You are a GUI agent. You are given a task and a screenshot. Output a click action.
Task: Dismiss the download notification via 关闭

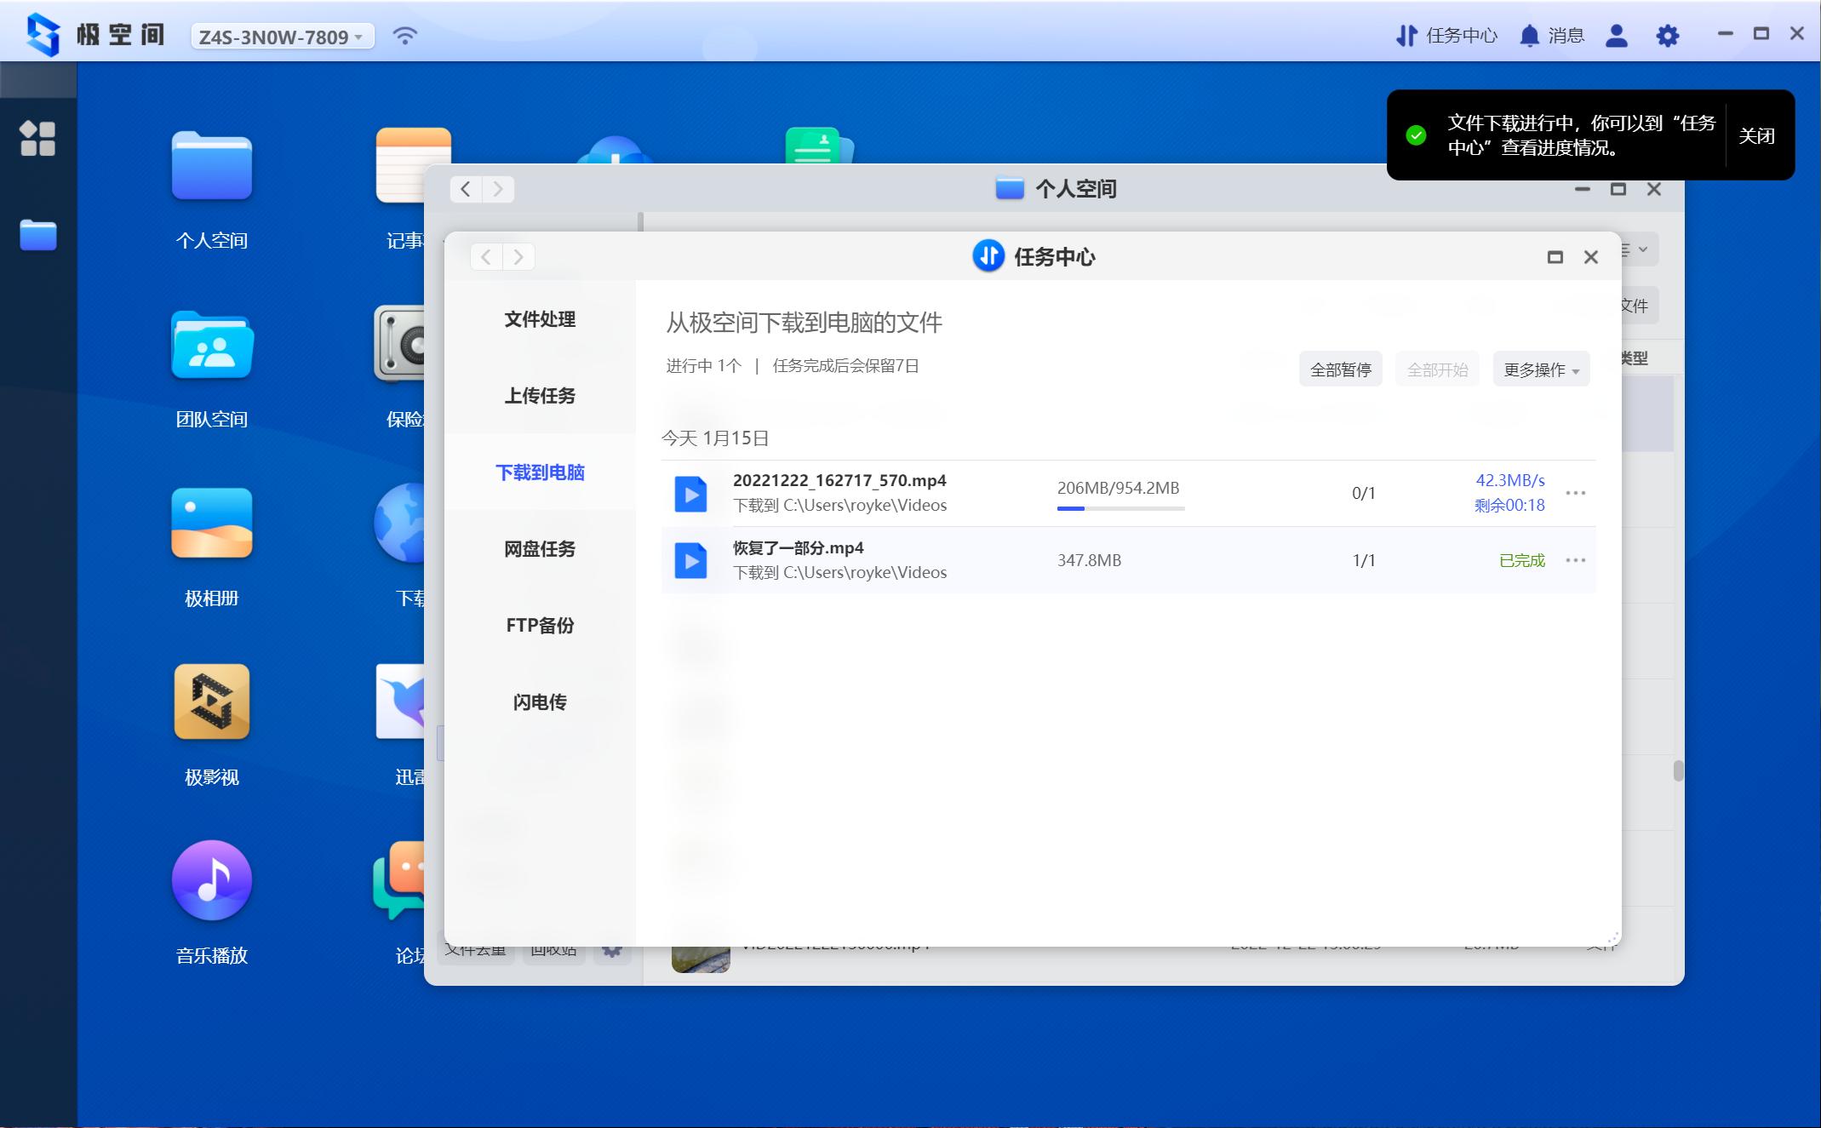point(1757,136)
